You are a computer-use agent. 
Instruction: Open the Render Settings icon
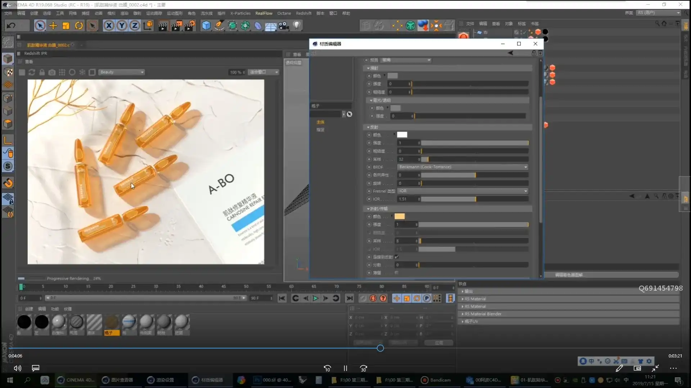[x=190, y=26]
